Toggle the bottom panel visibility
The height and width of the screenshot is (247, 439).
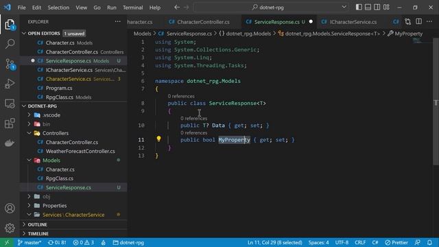(368, 8)
